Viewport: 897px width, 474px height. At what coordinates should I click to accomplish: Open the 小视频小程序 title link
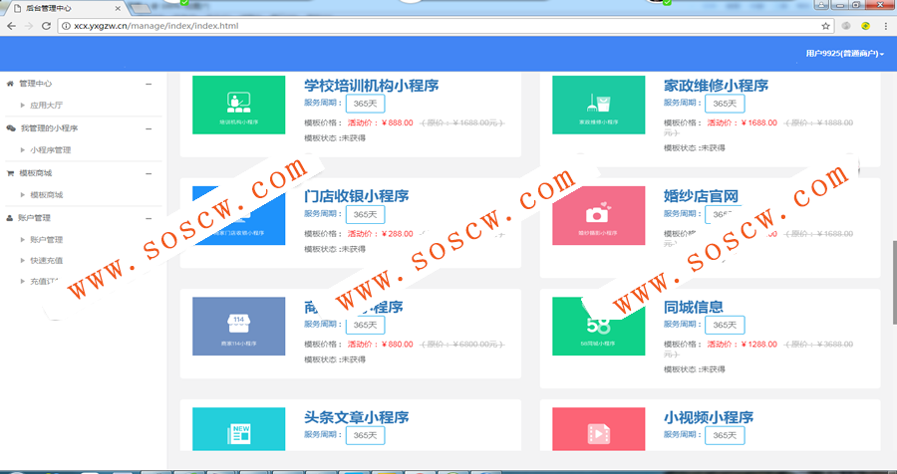pyautogui.click(x=709, y=417)
